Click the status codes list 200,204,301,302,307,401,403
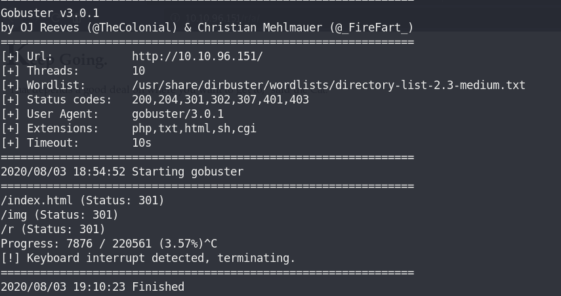This screenshot has height=296, width=561. [220, 100]
